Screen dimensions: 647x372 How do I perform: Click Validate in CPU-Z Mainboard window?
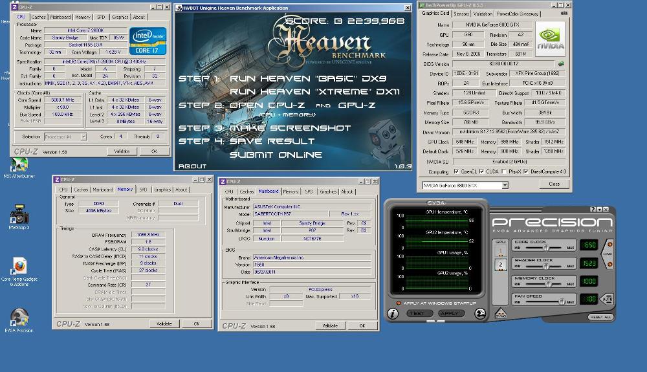[330, 326]
